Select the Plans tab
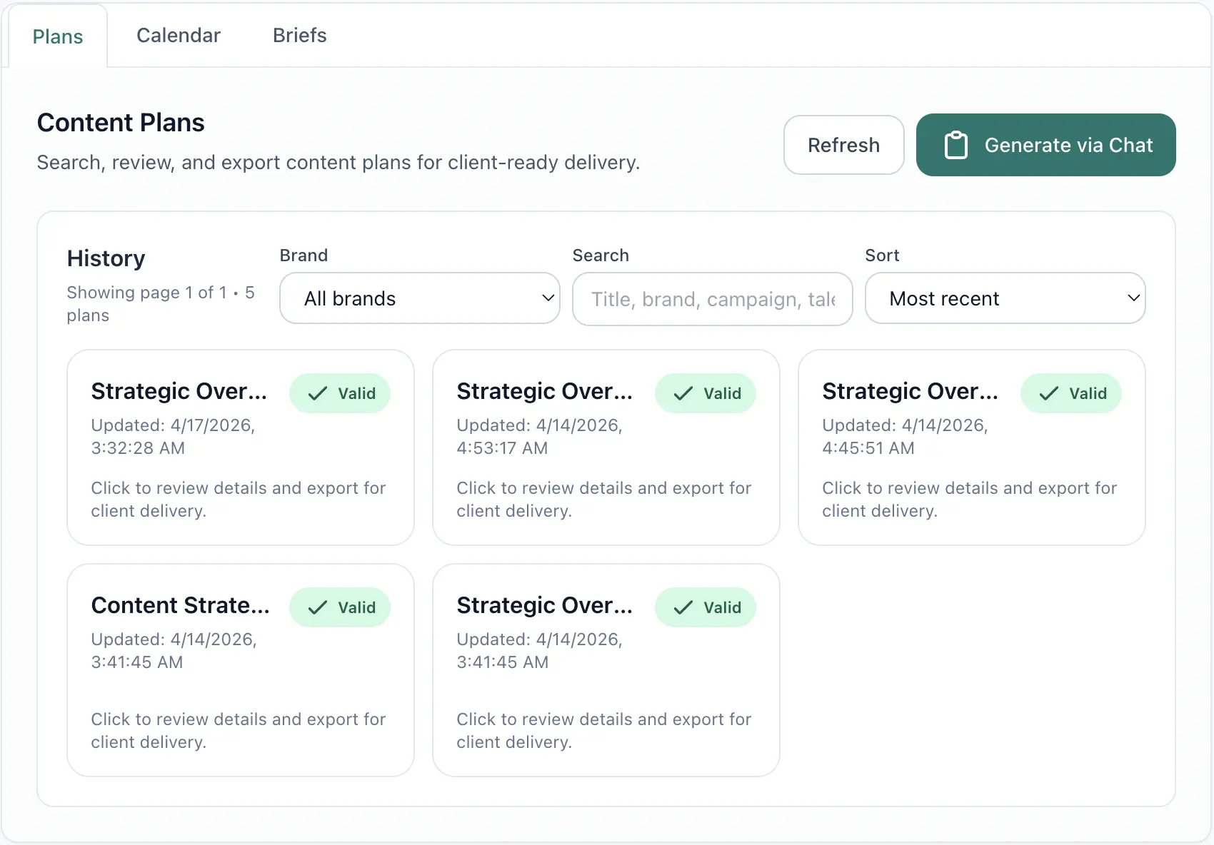This screenshot has height=845, width=1214. 58,36
